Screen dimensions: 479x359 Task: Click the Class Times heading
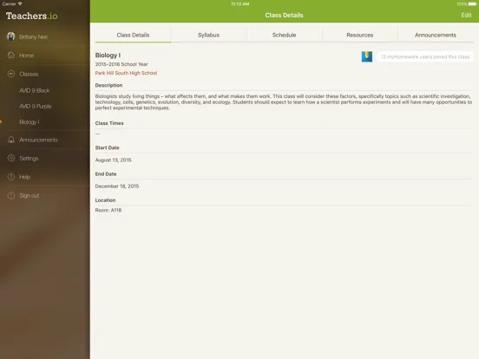point(109,123)
